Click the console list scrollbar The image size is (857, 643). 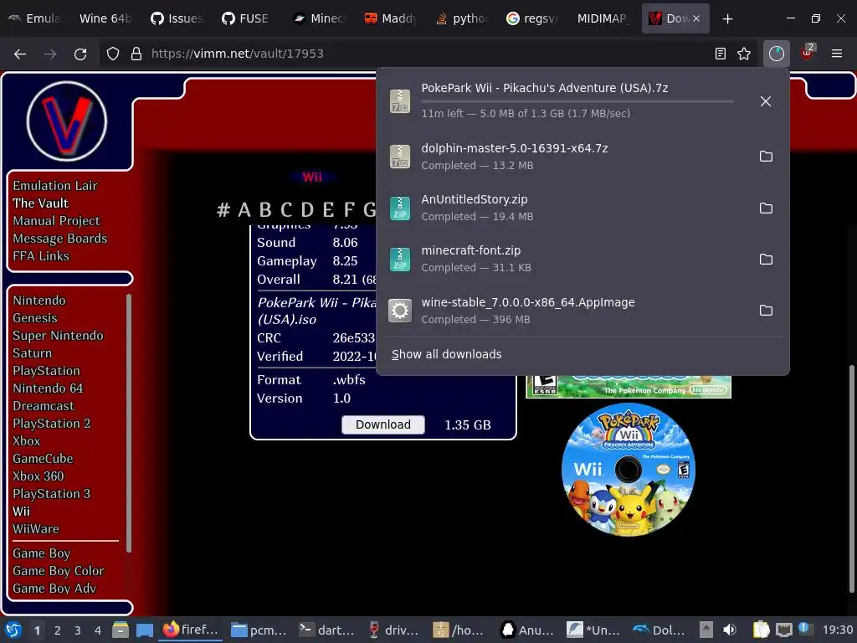[x=128, y=424]
